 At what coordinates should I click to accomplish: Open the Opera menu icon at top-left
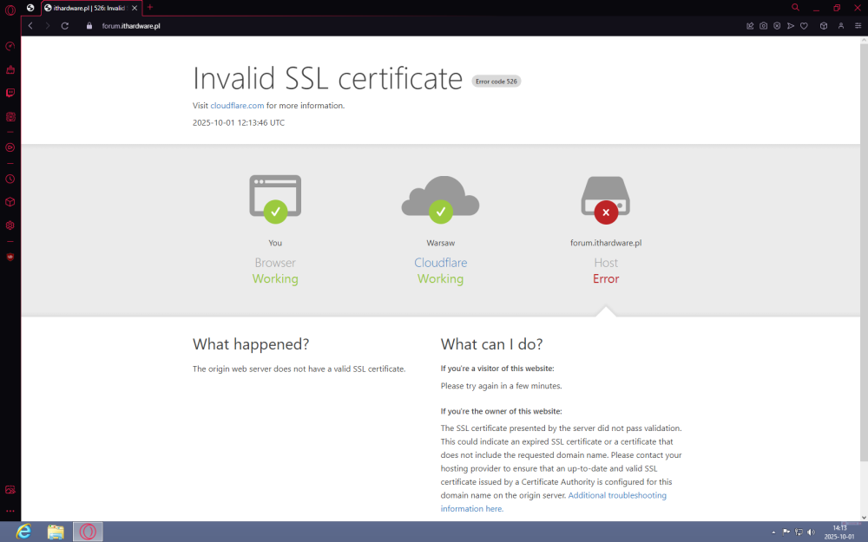pos(9,8)
